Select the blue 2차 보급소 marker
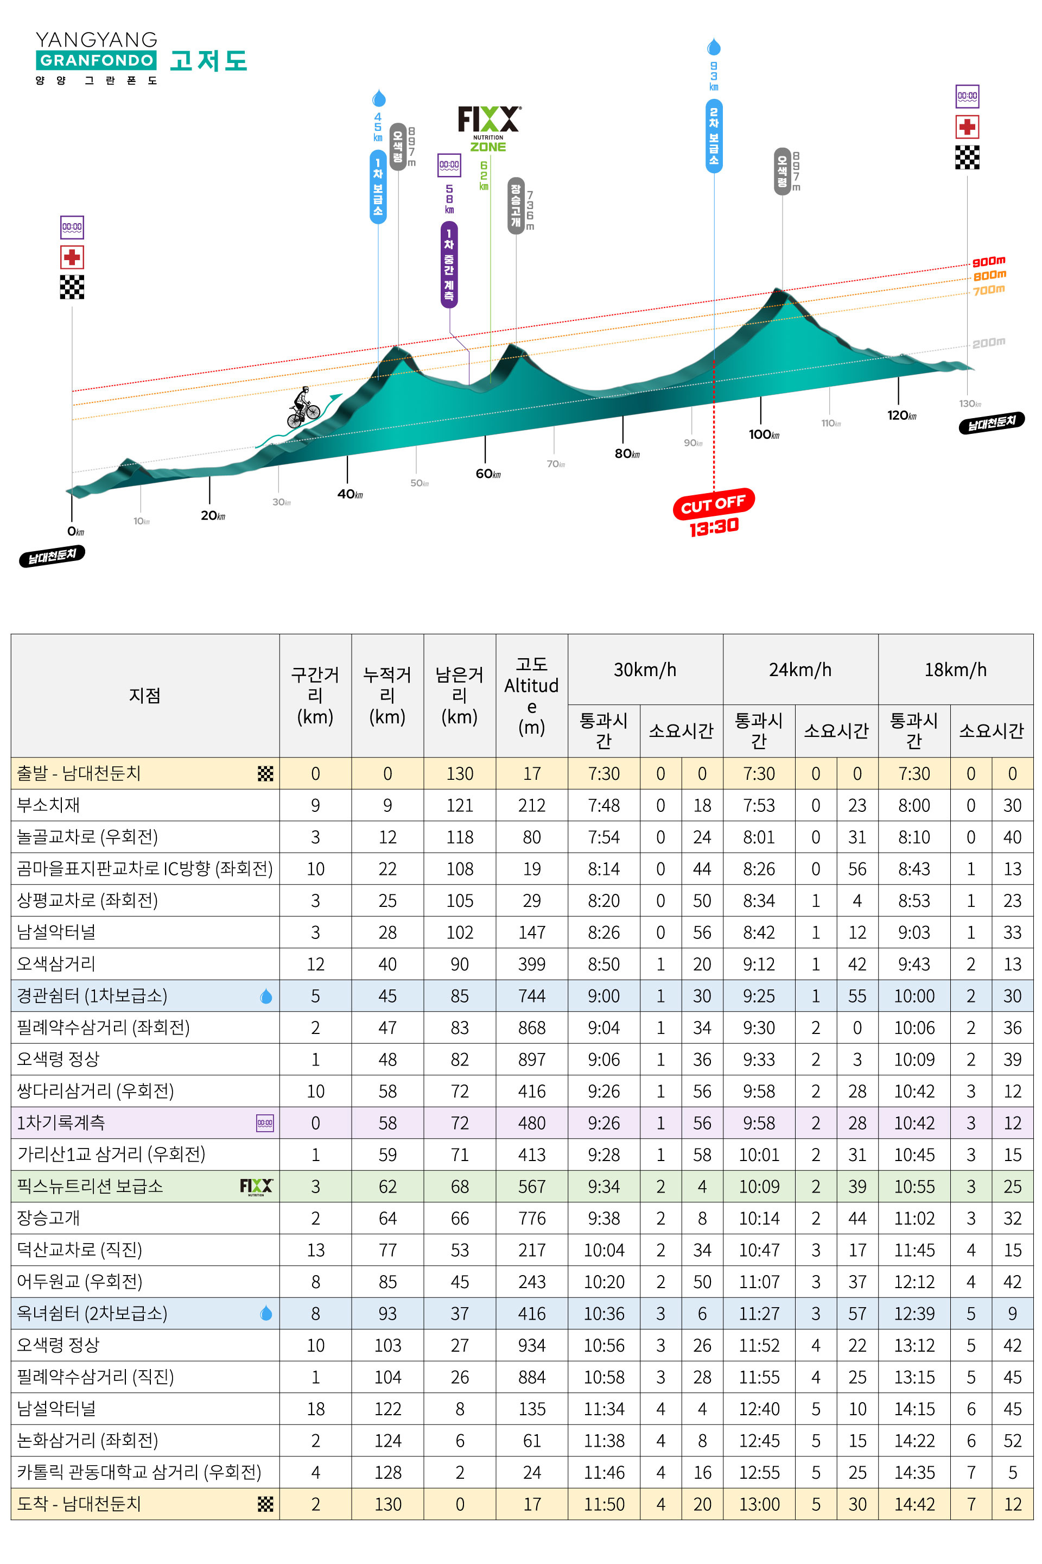This screenshot has width=1042, height=1564. point(714,136)
